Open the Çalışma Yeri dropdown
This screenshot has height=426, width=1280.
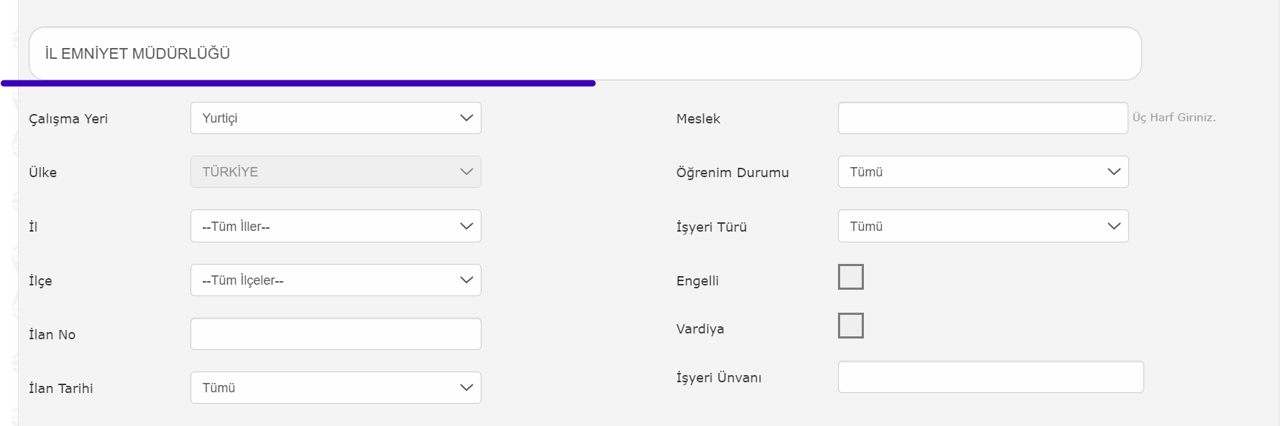click(336, 118)
